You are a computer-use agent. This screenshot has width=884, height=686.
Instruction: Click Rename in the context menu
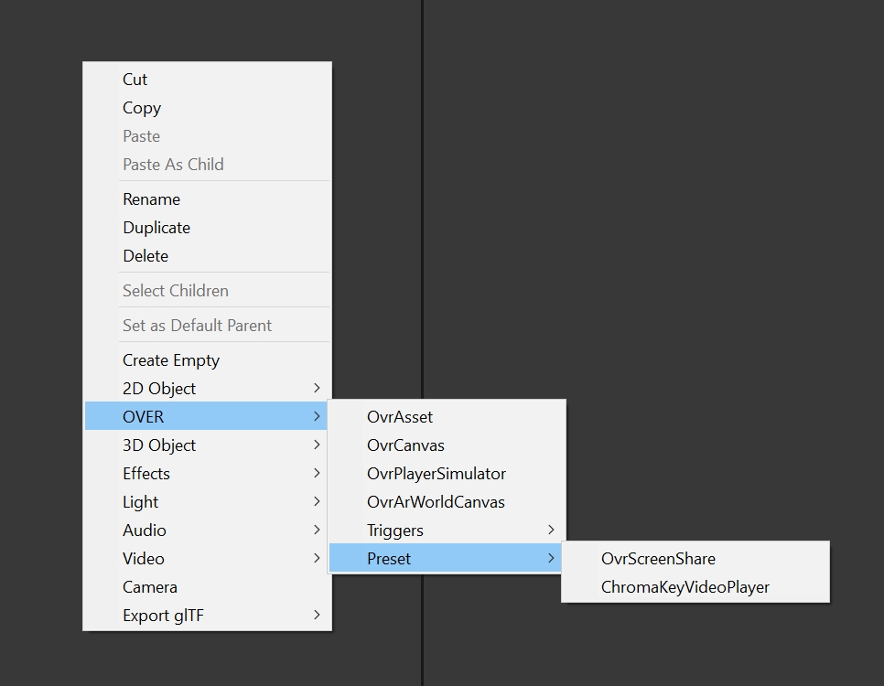(152, 199)
